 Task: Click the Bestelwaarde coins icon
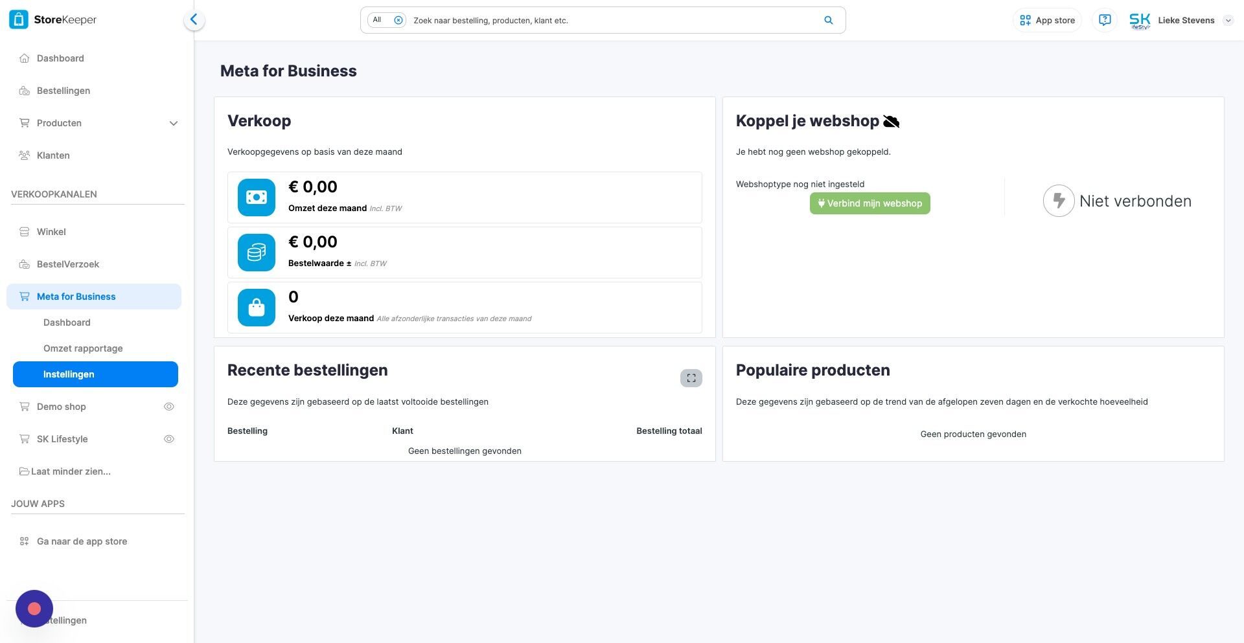click(x=257, y=253)
